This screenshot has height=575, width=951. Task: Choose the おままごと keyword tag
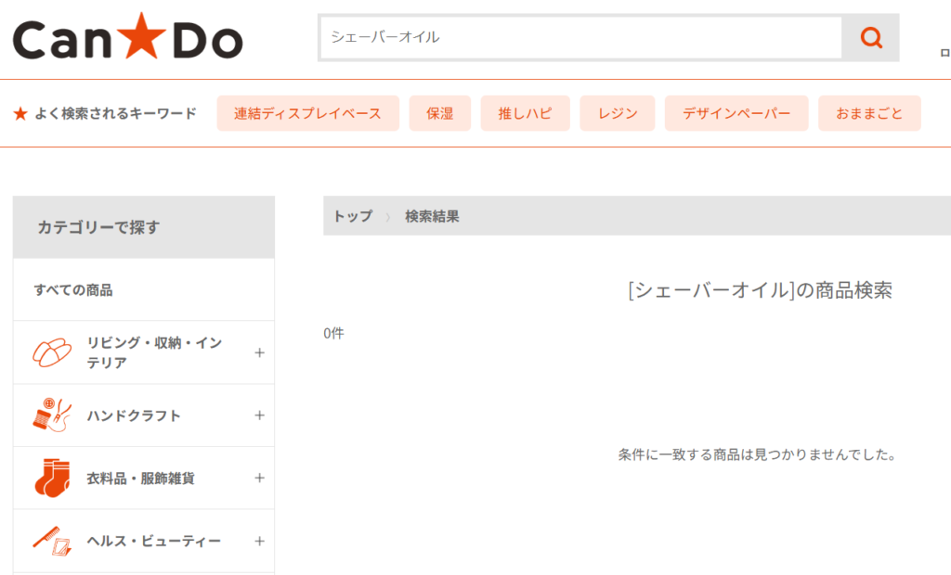(x=869, y=113)
